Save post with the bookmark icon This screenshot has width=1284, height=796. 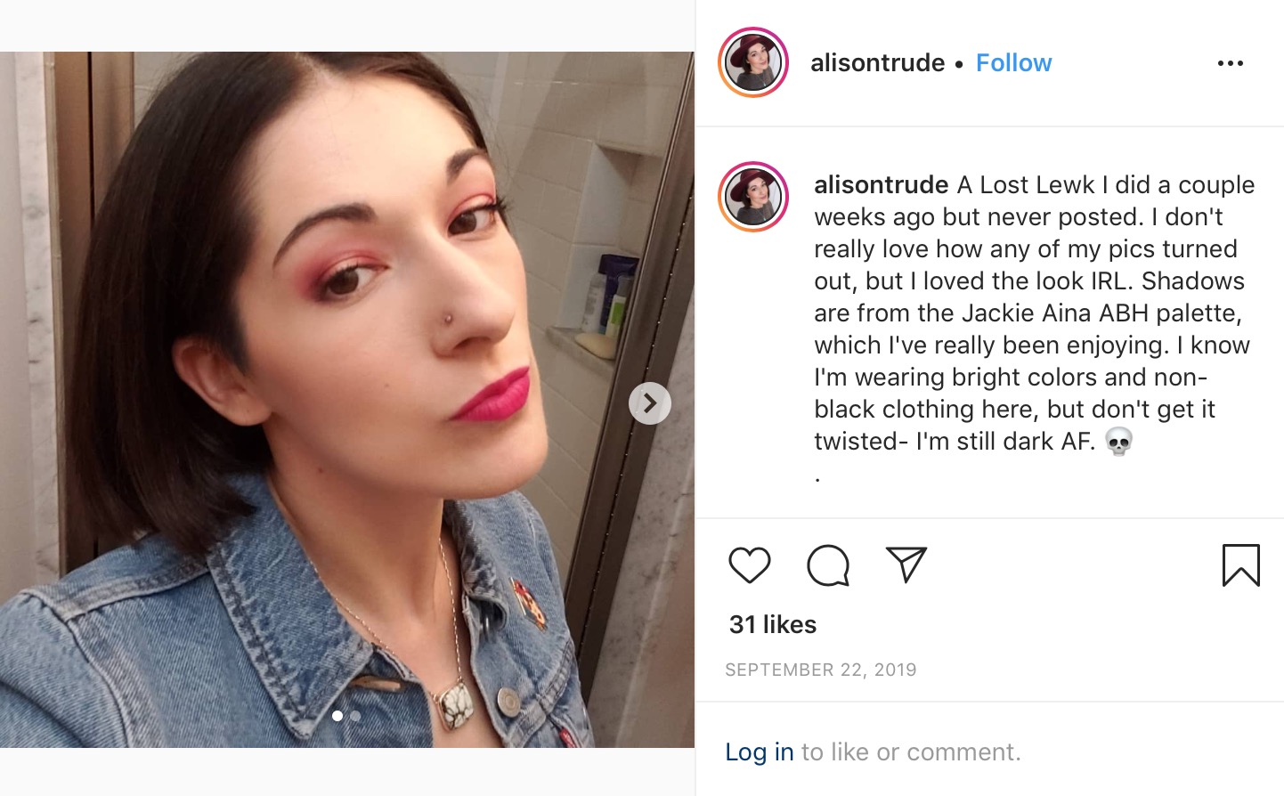1241,565
